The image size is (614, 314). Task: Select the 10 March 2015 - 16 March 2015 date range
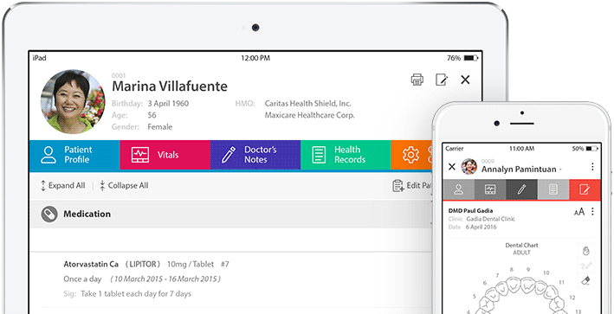click(x=165, y=279)
